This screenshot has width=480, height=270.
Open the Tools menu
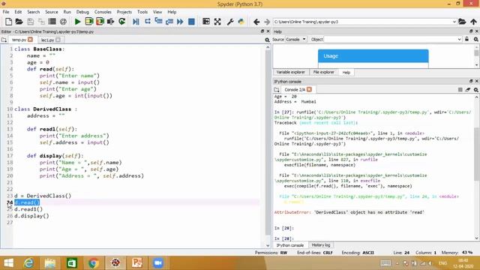click(142, 12)
